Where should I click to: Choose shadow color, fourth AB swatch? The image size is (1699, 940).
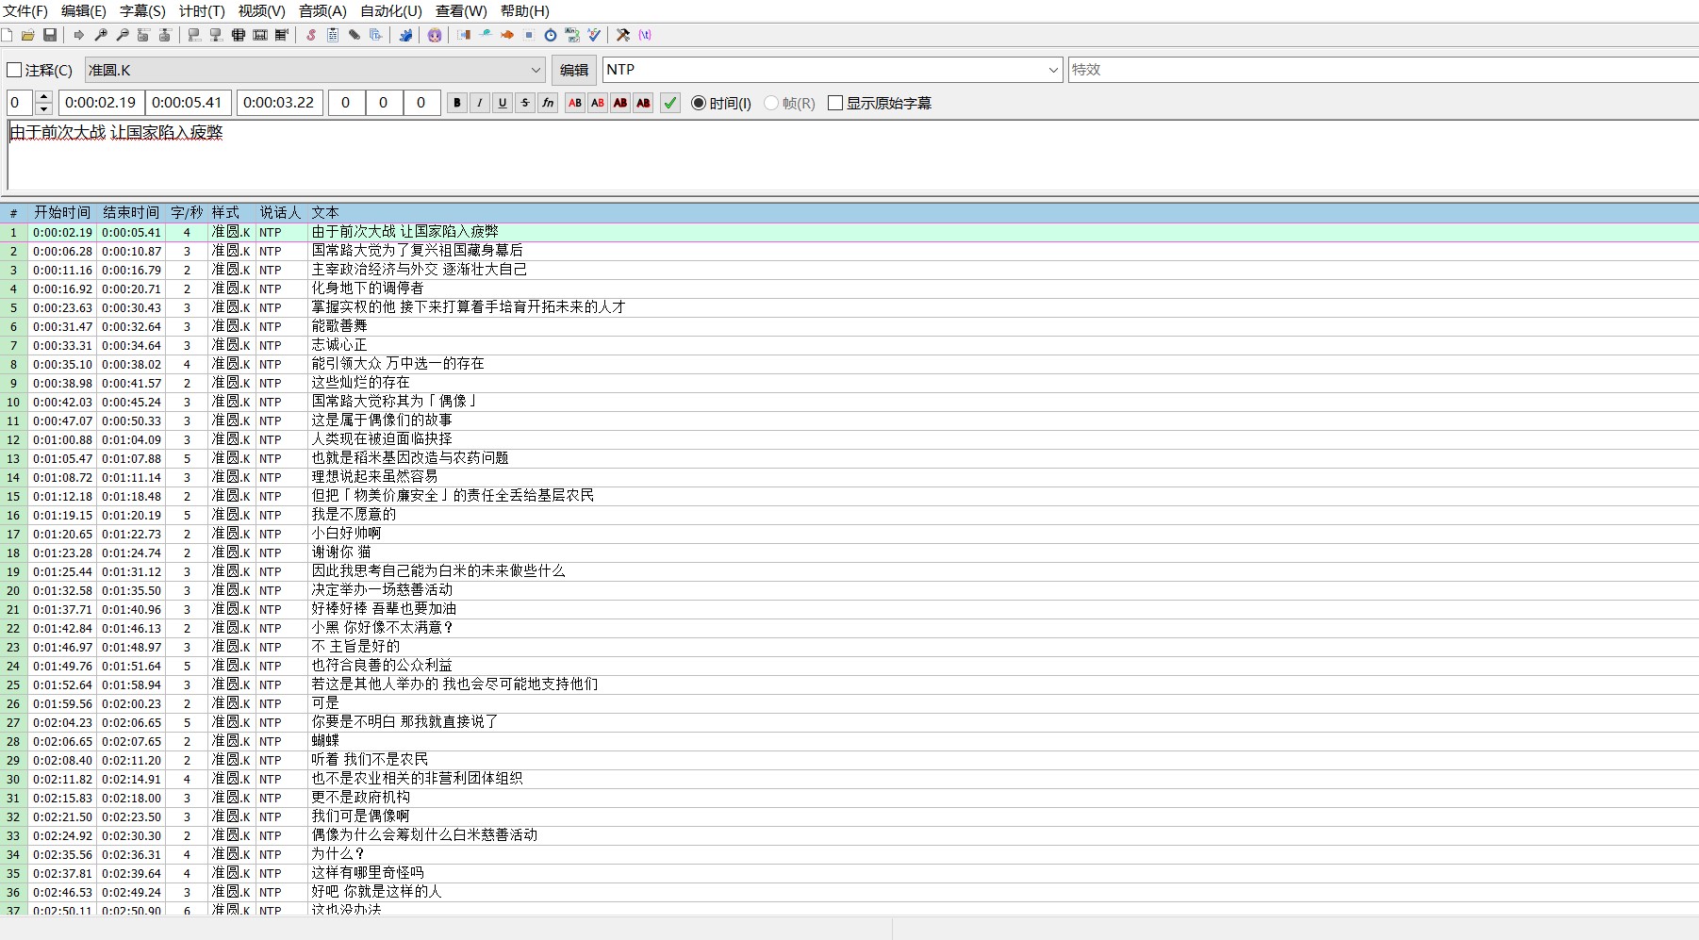pyautogui.click(x=643, y=103)
